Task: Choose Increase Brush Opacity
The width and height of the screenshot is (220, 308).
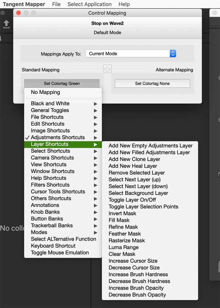Action: [x=136, y=288]
